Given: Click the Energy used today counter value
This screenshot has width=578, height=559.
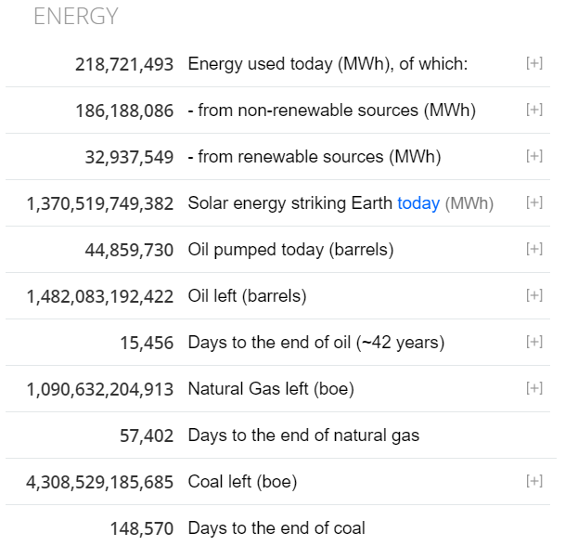Looking at the screenshot, I should [x=124, y=64].
